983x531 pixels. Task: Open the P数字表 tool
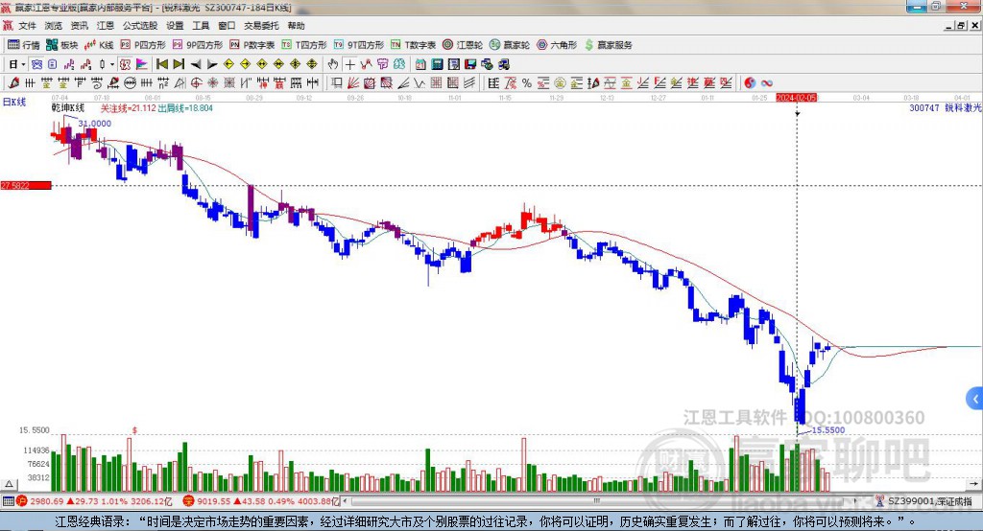tap(252, 45)
